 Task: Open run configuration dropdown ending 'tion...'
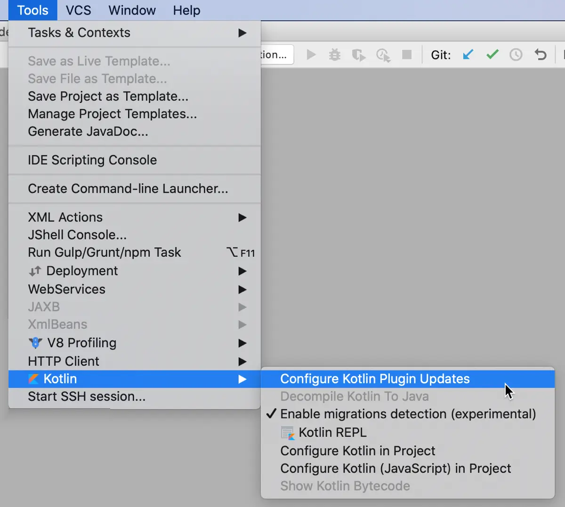tap(277, 55)
